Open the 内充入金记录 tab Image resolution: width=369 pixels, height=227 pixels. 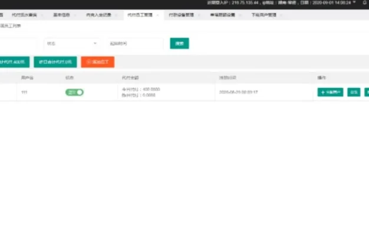click(x=98, y=15)
